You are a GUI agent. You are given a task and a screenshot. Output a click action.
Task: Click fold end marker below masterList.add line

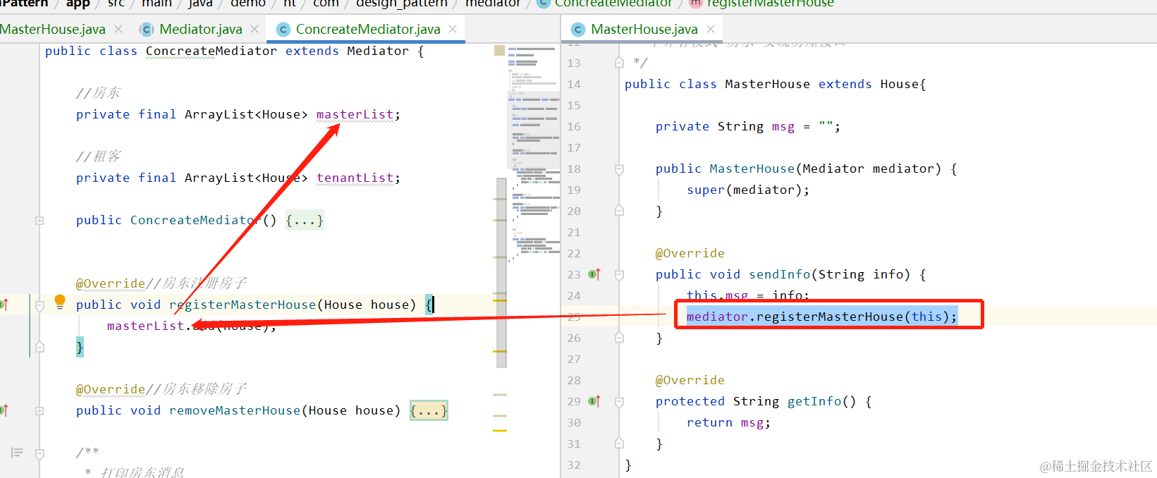tap(39, 347)
